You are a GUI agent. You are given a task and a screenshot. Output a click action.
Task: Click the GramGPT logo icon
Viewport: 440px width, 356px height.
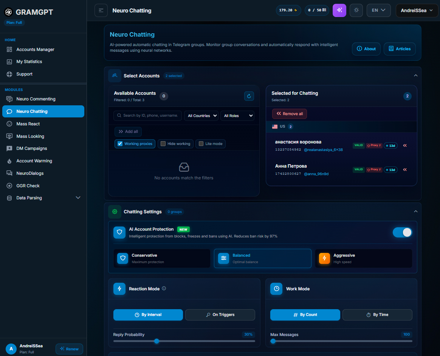pos(9,12)
